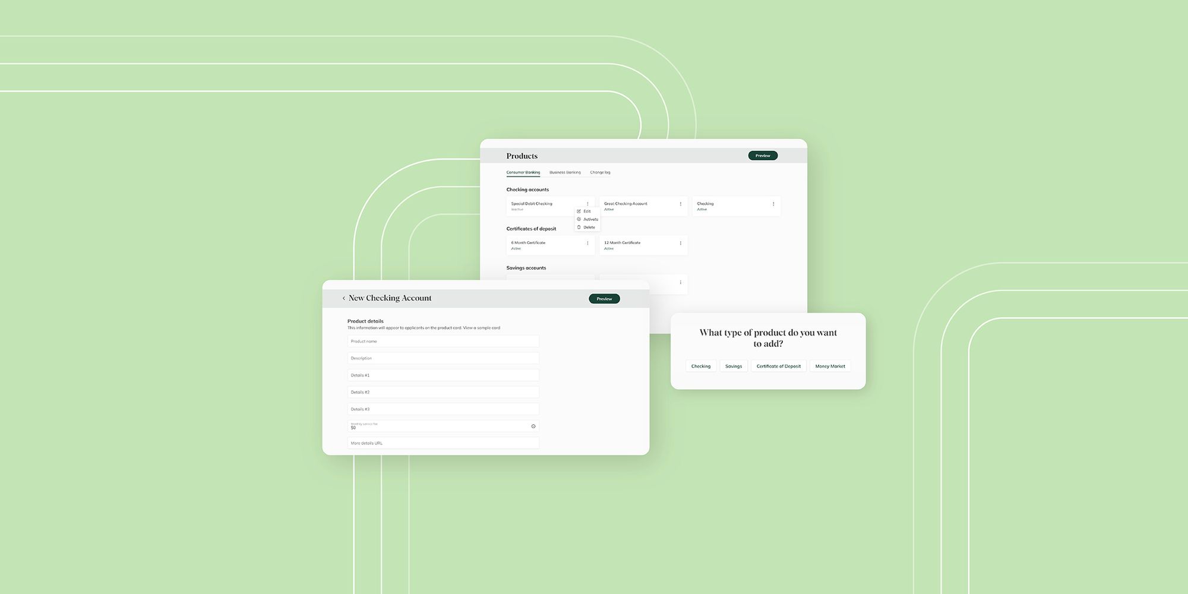This screenshot has height=594, width=1188.
Task: Open the savings account card options menu
Action: [x=681, y=282]
